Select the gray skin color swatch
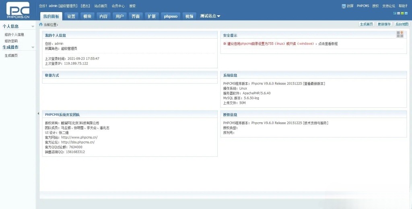This screenshot has width=412, height=209. (x=399, y=13)
